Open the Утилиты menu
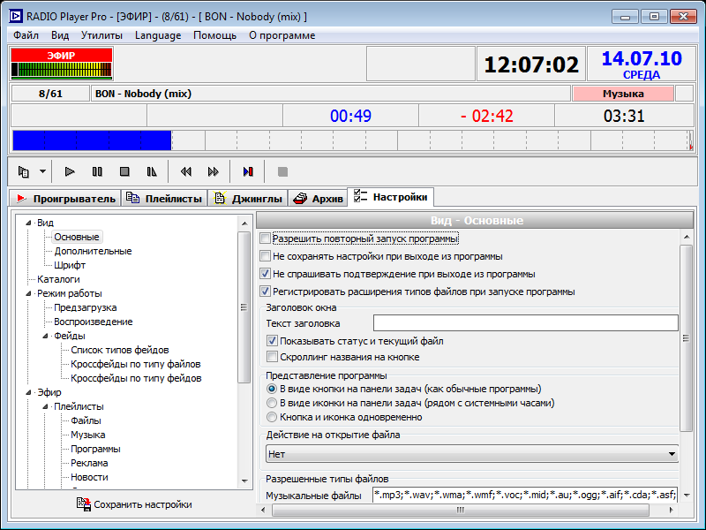The width and height of the screenshot is (706, 530). [101, 35]
